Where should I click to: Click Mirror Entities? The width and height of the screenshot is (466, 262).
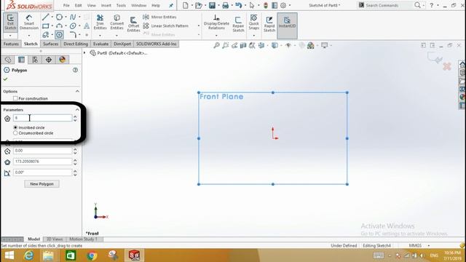point(159,17)
